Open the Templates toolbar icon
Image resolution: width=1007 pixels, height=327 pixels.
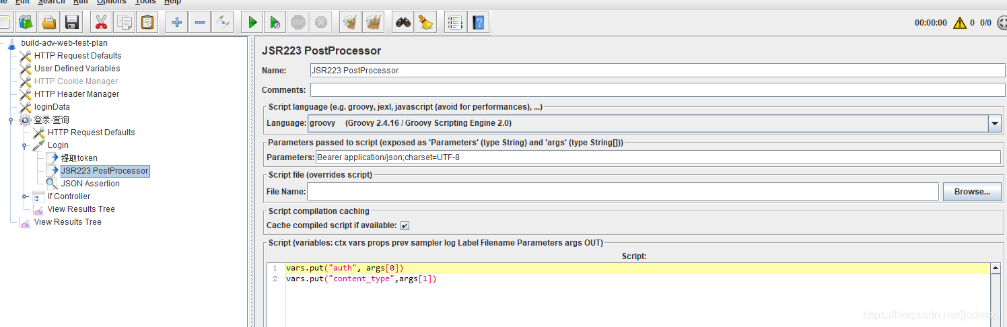click(26, 22)
